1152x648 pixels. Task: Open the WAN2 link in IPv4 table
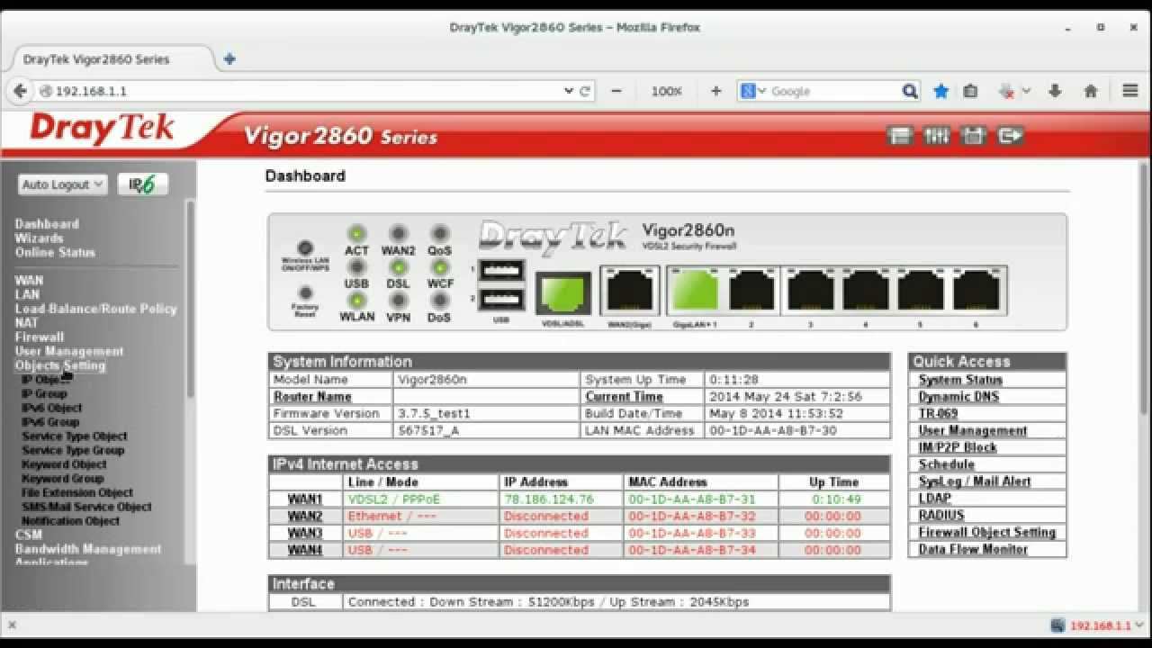click(x=305, y=517)
